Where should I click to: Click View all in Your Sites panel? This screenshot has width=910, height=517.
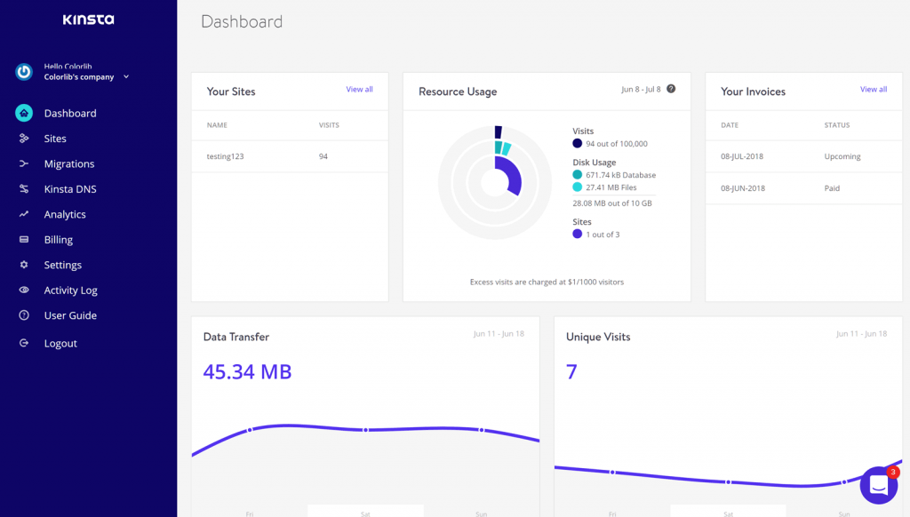[359, 90]
